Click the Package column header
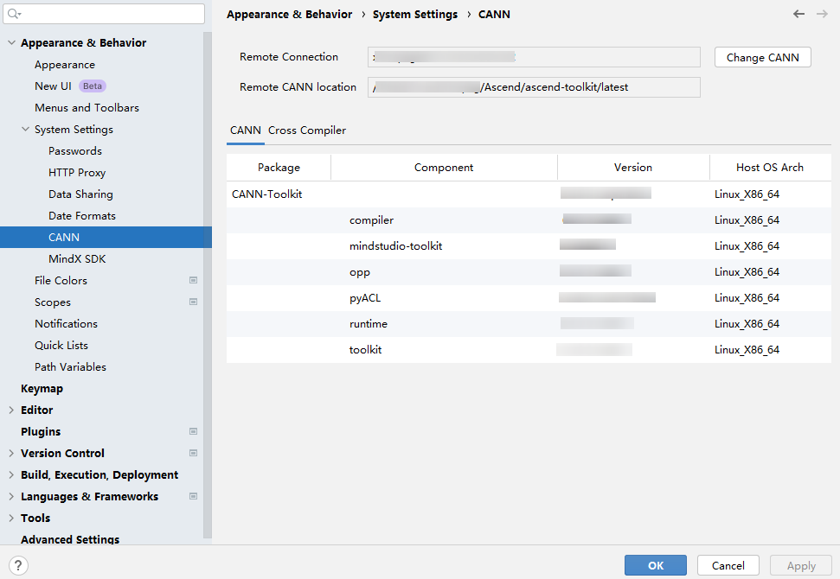Screen dimensions: 840x579 pyautogui.click(x=279, y=168)
